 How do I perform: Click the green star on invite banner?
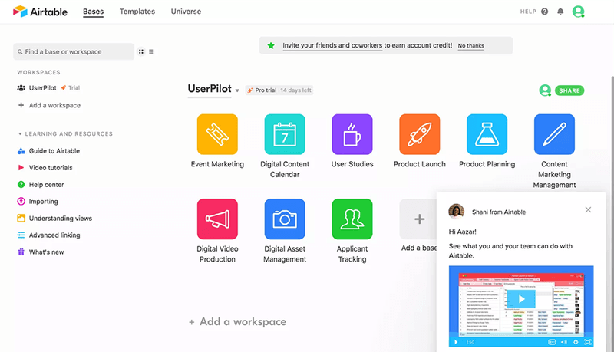(x=271, y=46)
